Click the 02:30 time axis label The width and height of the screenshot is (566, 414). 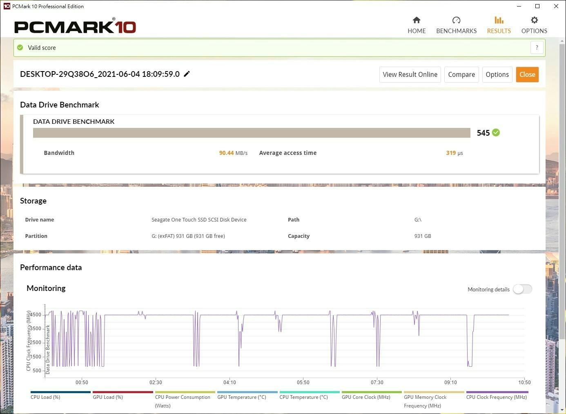click(x=156, y=383)
